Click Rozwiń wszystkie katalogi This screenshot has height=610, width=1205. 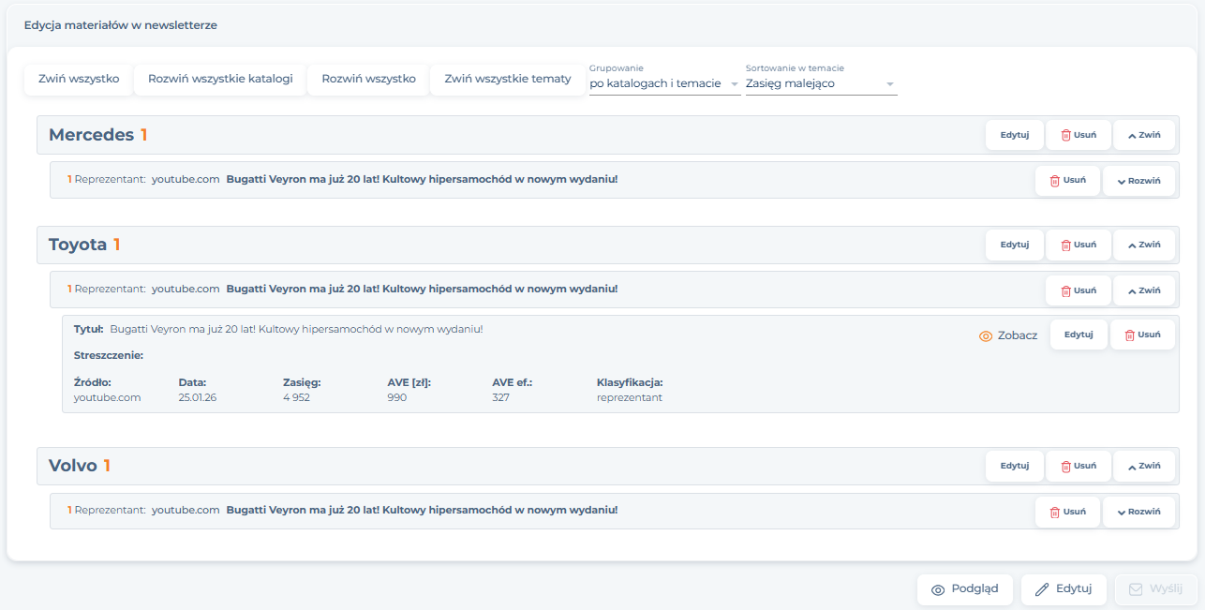(x=220, y=80)
